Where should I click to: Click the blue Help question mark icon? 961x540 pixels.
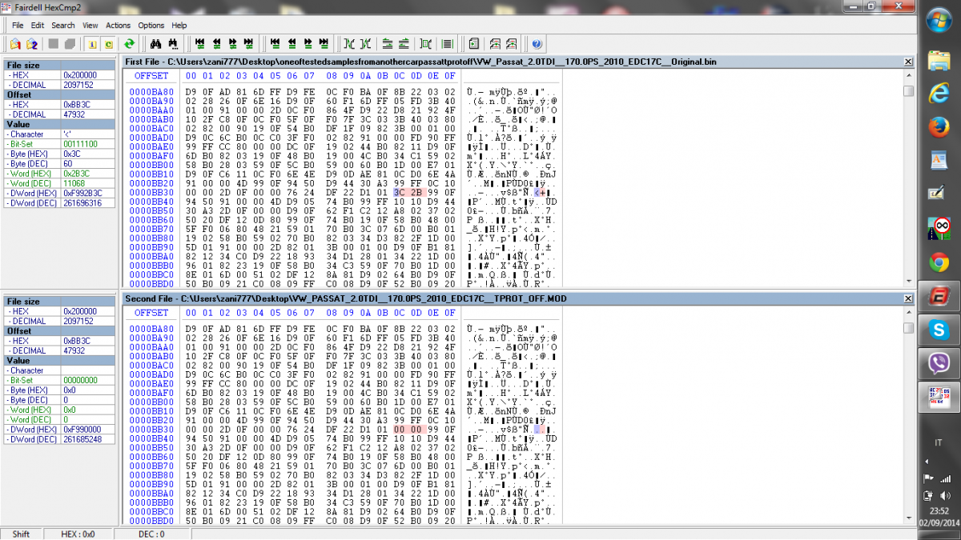tap(537, 43)
